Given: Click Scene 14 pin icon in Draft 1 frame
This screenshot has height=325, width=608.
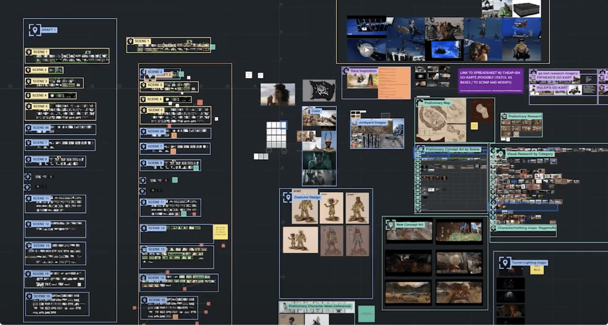Looking at the screenshot, I should (28, 274).
